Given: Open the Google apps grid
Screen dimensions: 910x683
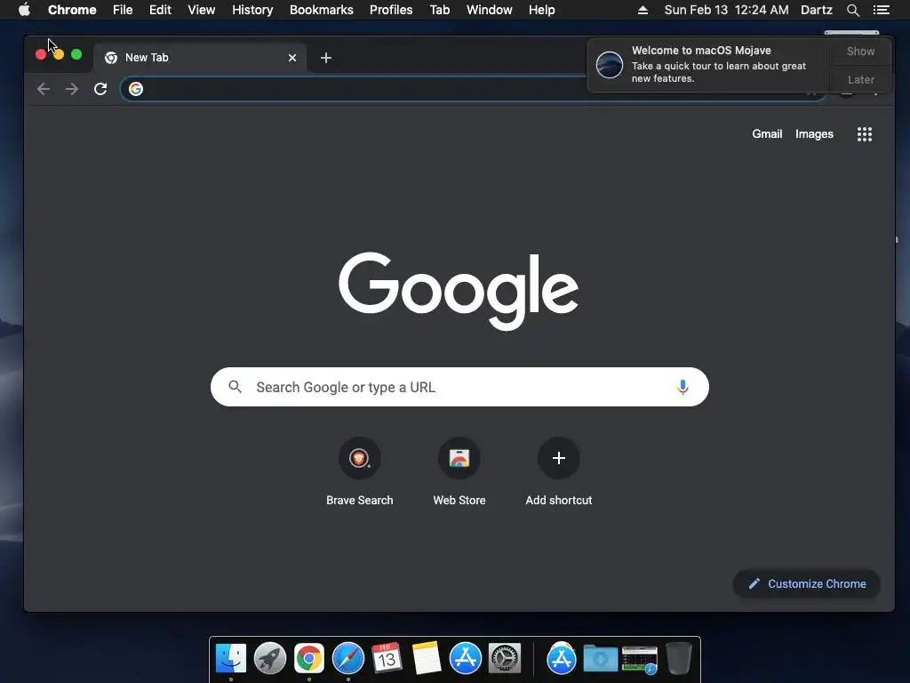Looking at the screenshot, I should 864,134.
